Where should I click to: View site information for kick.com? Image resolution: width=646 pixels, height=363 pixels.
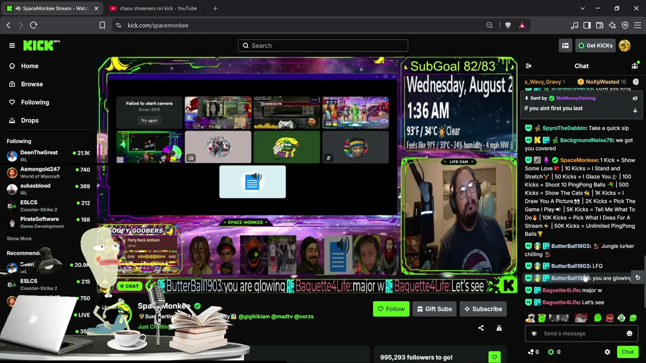click(x=118, y=25)
